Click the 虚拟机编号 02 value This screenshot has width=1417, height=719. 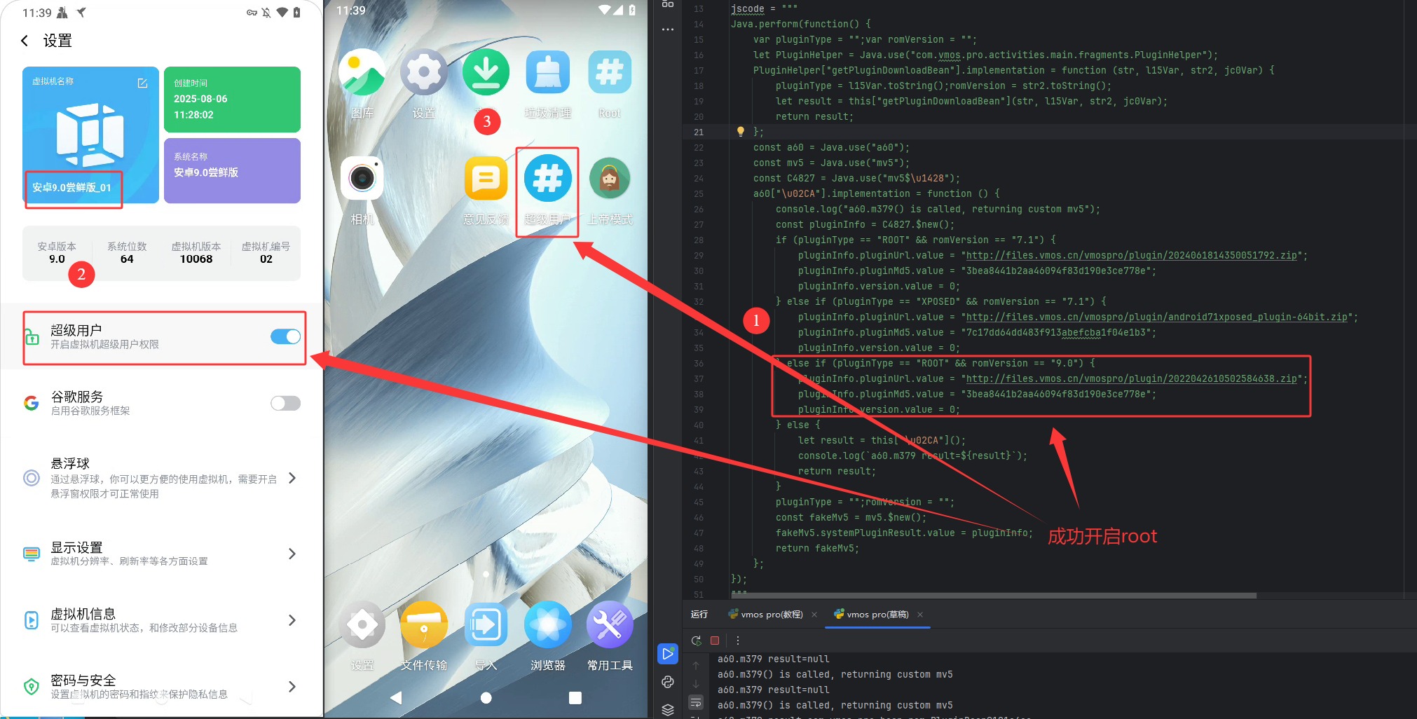[266, 259]
